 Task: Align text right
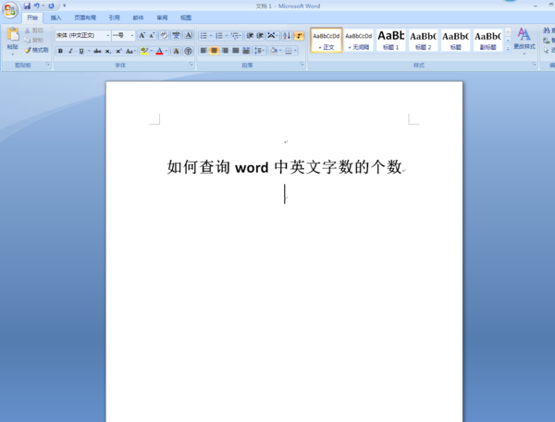coord(225,51)
